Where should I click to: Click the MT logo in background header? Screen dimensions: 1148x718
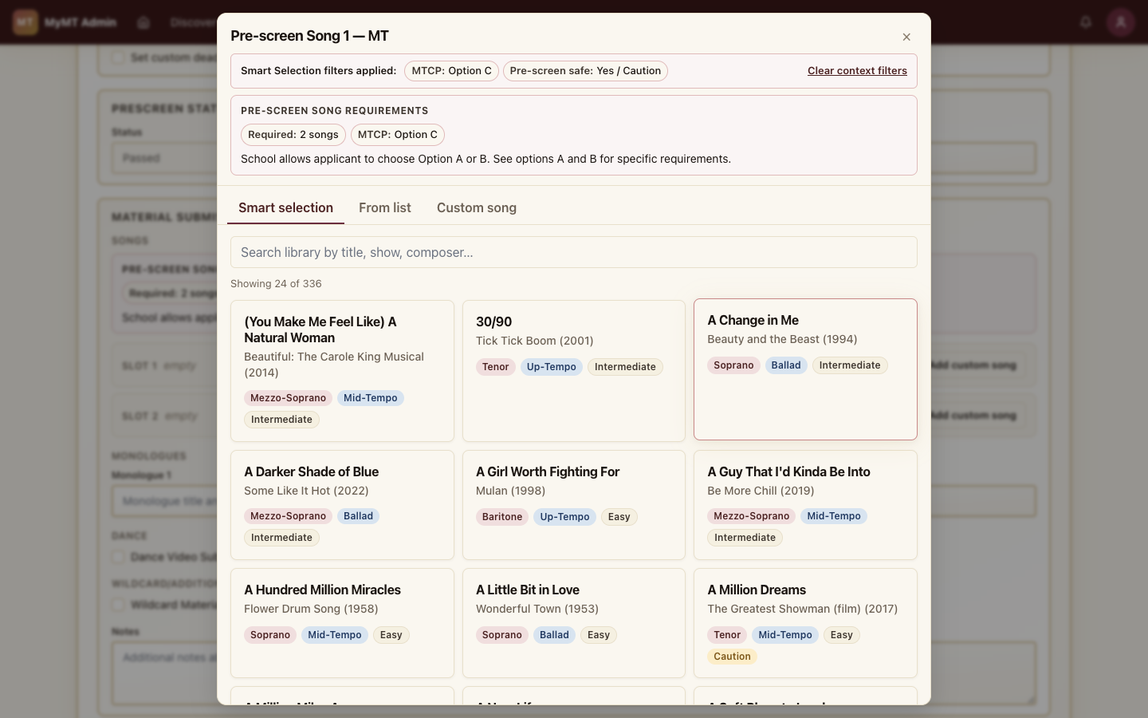26,22
